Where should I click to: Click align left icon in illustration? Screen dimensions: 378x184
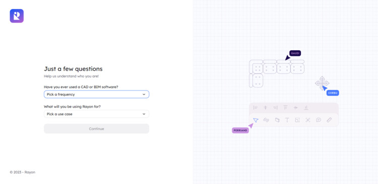click(x=256, y=108)
